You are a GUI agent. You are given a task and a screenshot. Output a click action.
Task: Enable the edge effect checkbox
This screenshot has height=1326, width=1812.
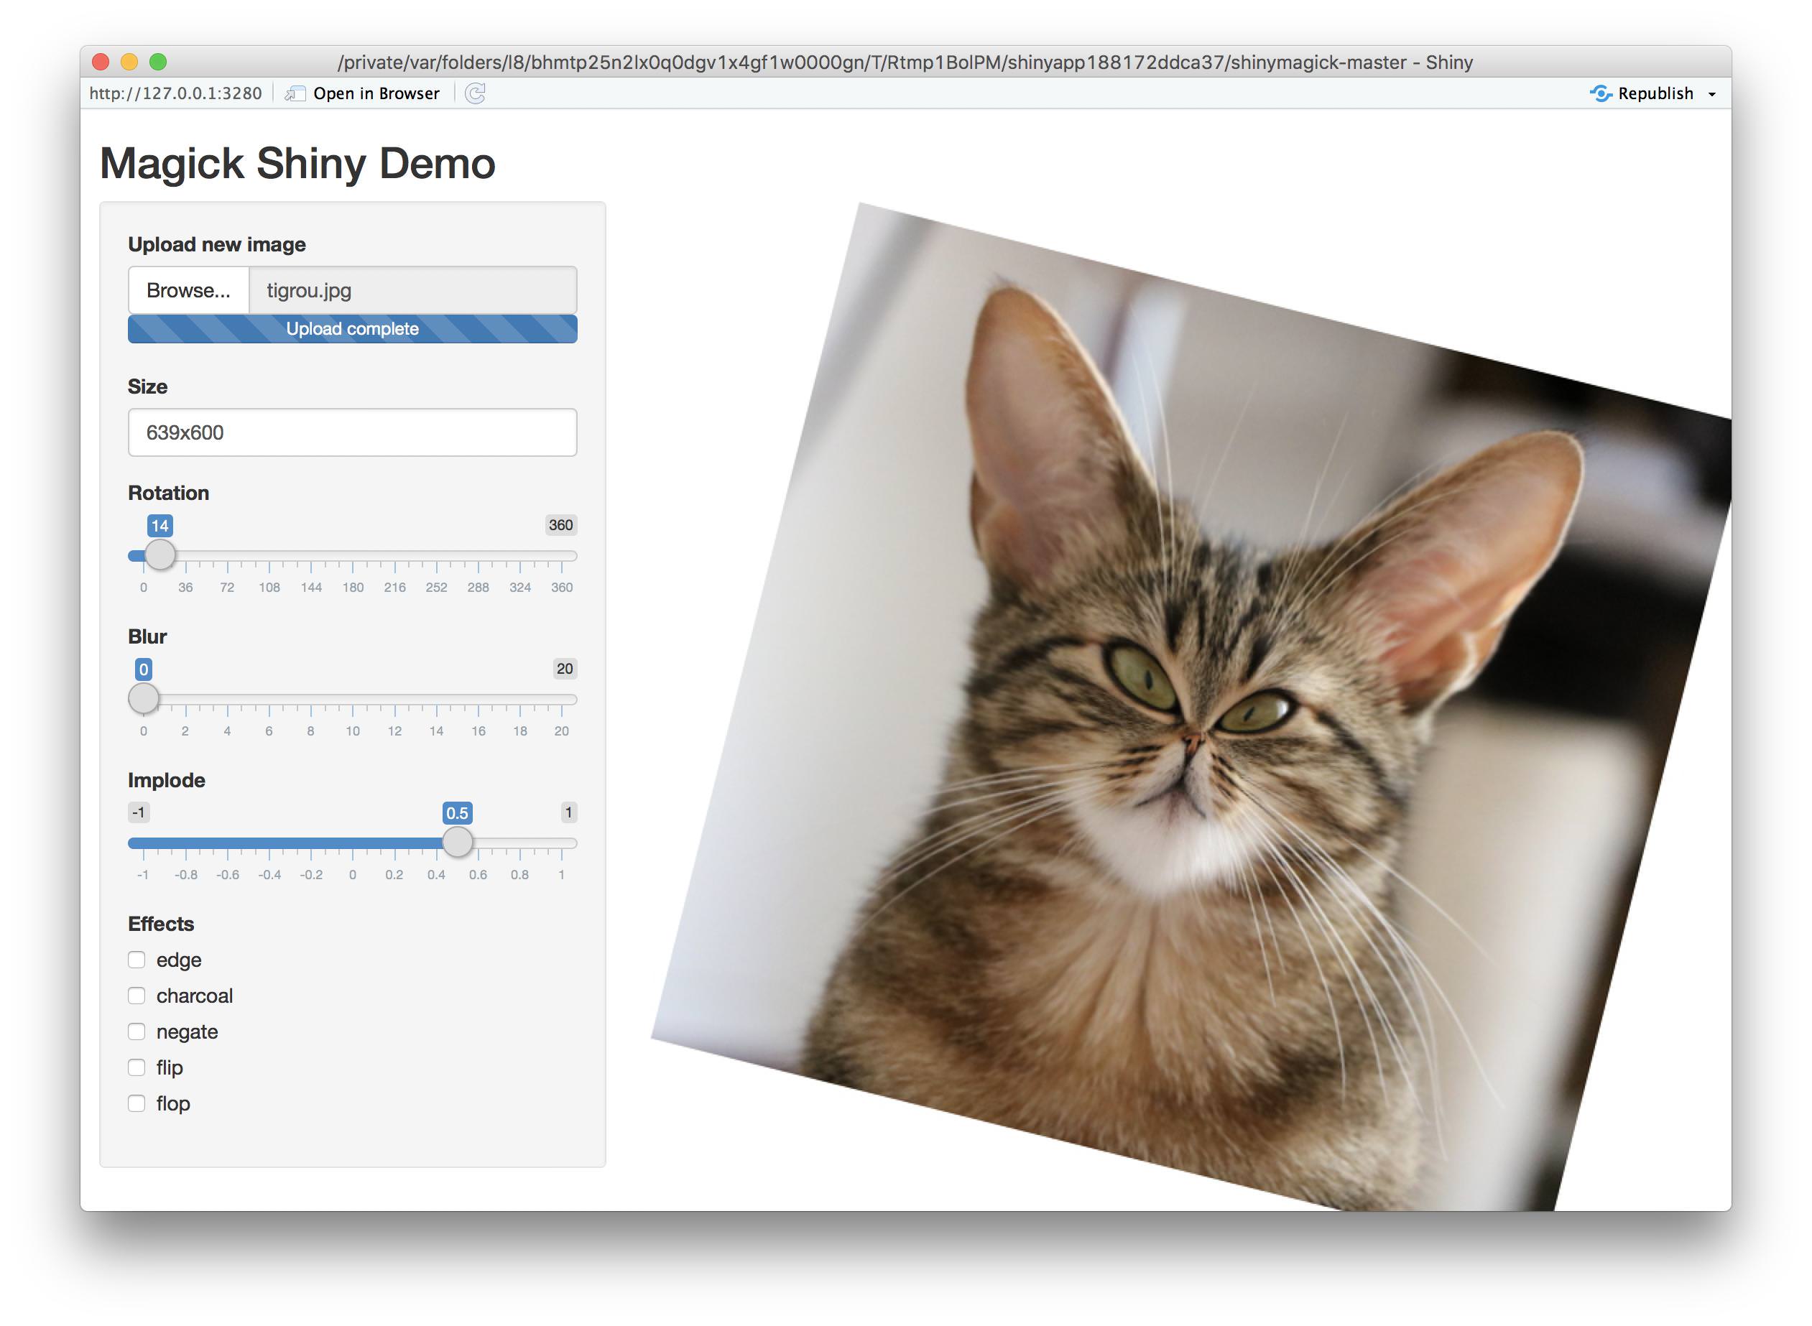[x=137, y=960]
